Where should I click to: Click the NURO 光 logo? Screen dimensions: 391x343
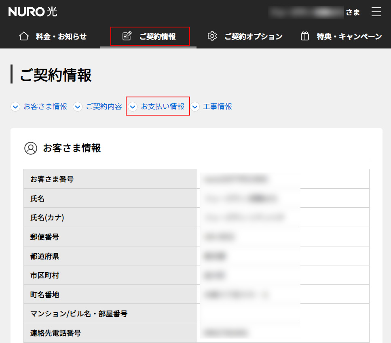coord(33,12)
